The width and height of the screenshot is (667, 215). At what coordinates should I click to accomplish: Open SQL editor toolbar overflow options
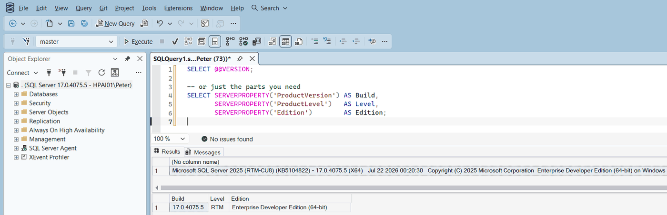[x=384, y=41]
